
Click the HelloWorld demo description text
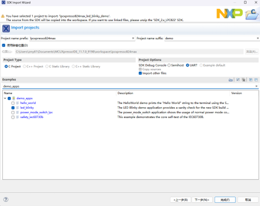173,103
